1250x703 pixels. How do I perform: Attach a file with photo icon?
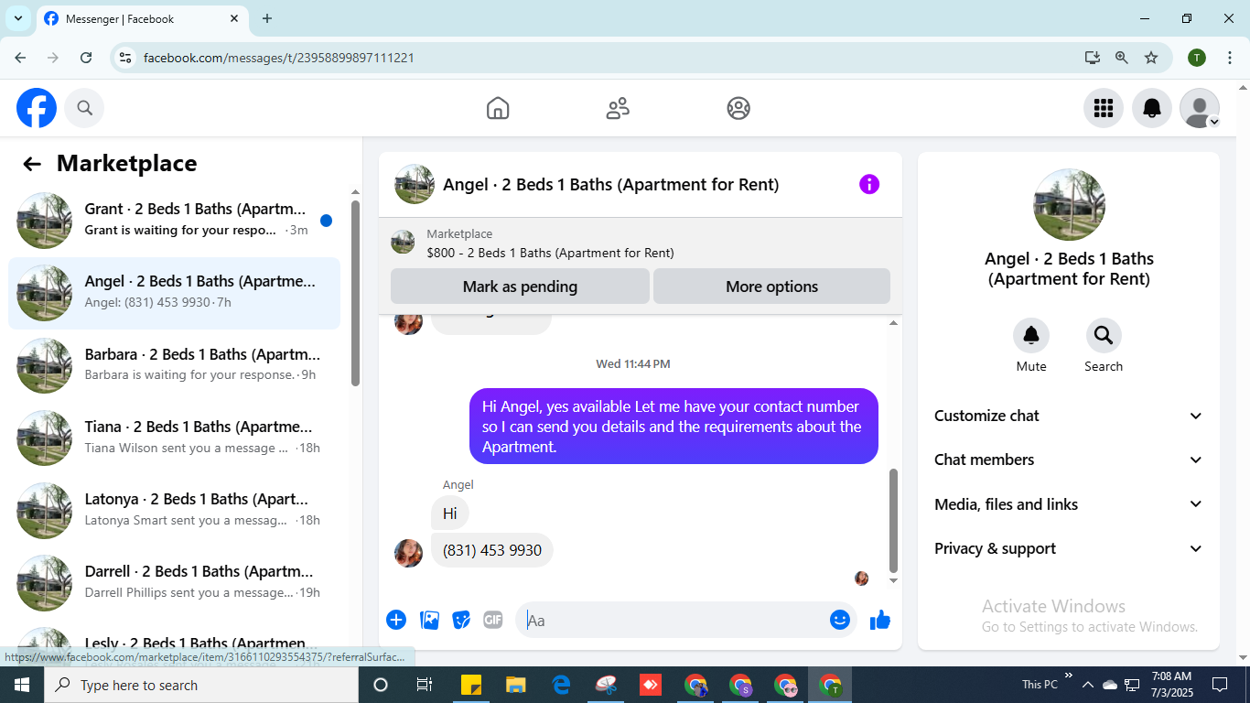(429, 620)
